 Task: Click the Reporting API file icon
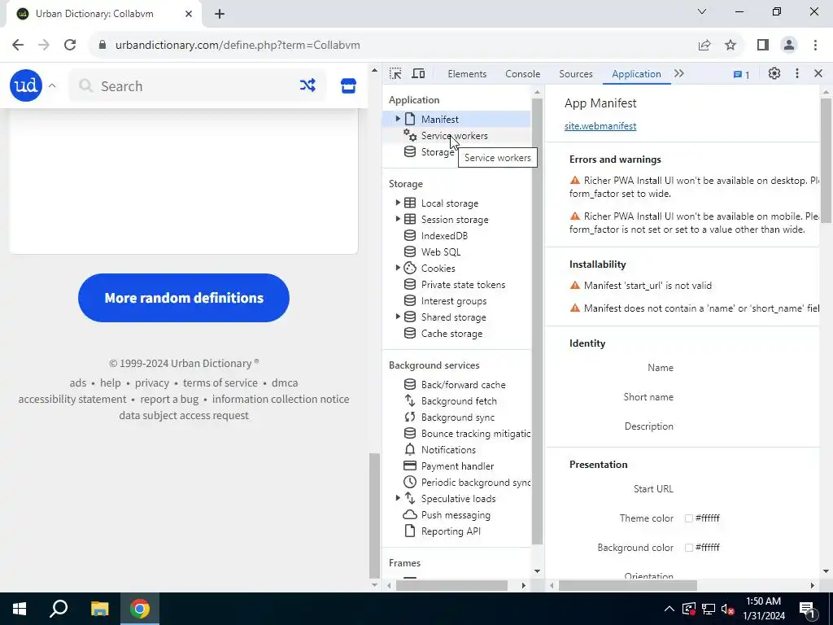[410, 531]
